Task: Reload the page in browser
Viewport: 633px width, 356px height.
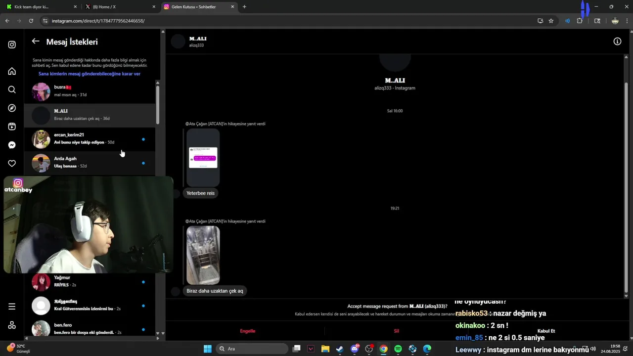Action: tap(31, 21)
